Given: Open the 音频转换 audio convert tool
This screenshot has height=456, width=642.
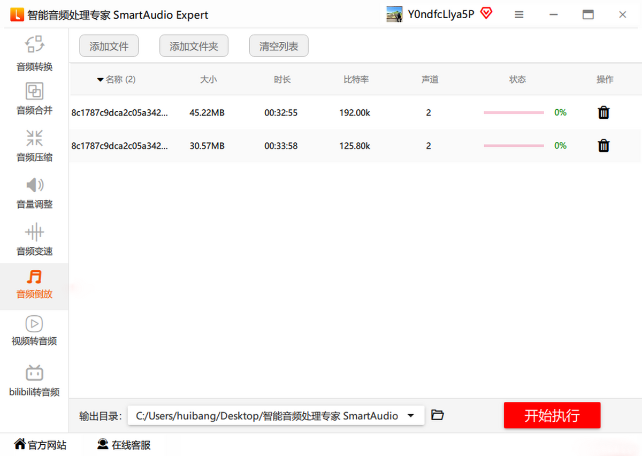Looking at the screenshot, I should (x=34, y=54).
